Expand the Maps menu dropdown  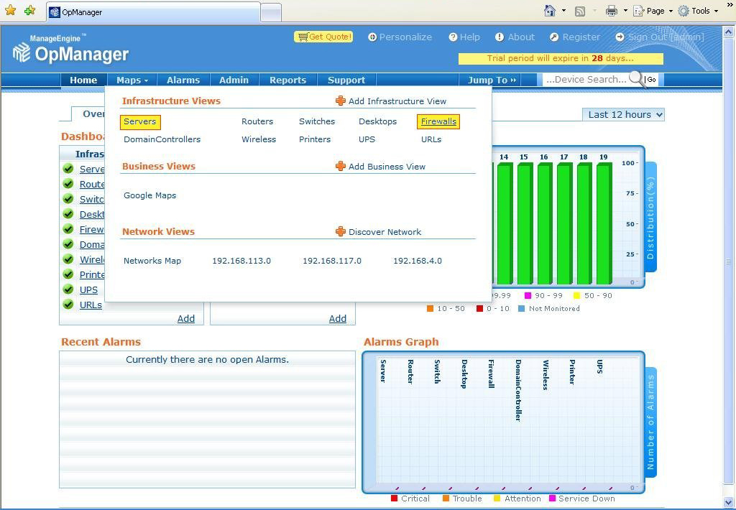132,80
